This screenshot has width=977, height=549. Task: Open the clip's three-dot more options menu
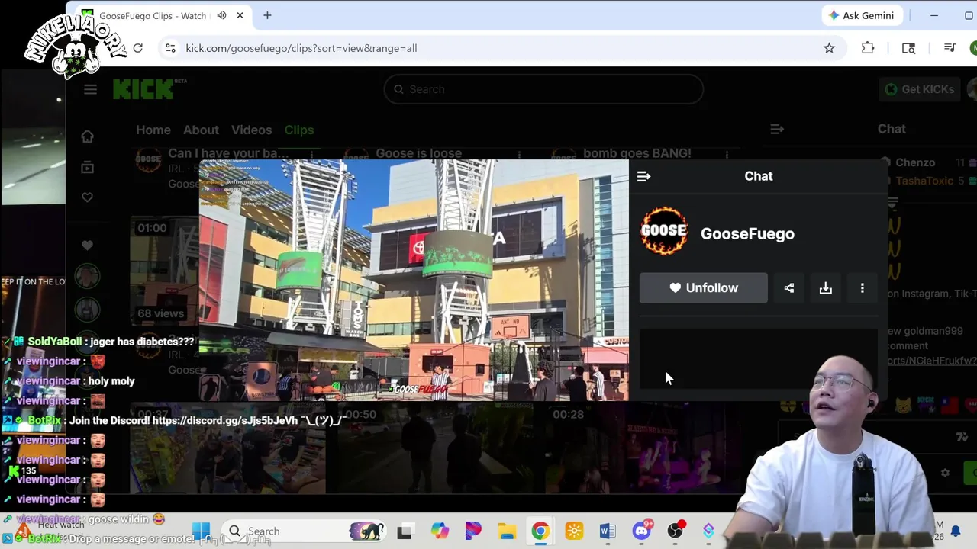pyautogui.click(x=863, y=288)
